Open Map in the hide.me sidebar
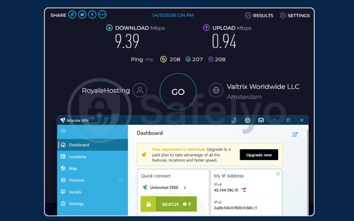 92,168
